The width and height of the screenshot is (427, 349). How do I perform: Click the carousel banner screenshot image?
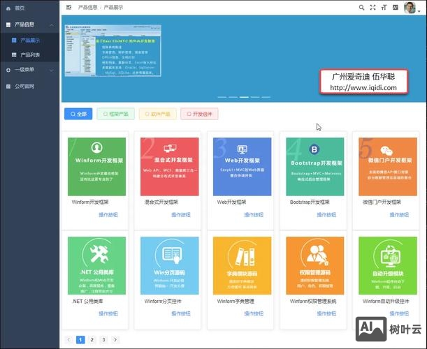point(113,50)
